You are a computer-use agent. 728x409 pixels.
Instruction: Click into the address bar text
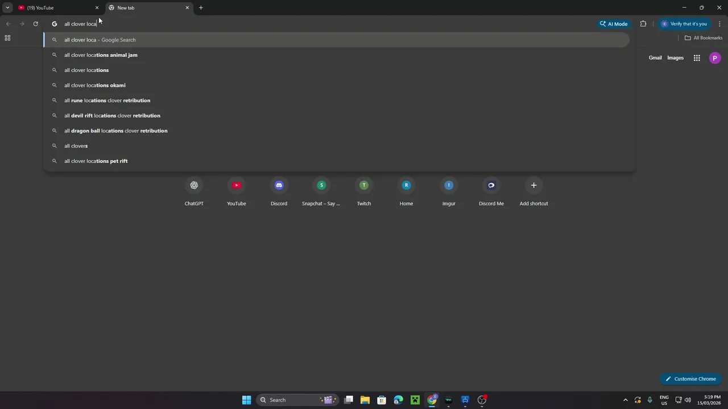(x=80, y=24)
